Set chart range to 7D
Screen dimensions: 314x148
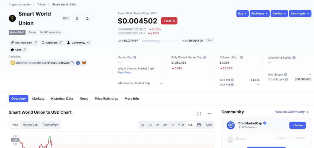pyautogui.click(x=150, y=125)
